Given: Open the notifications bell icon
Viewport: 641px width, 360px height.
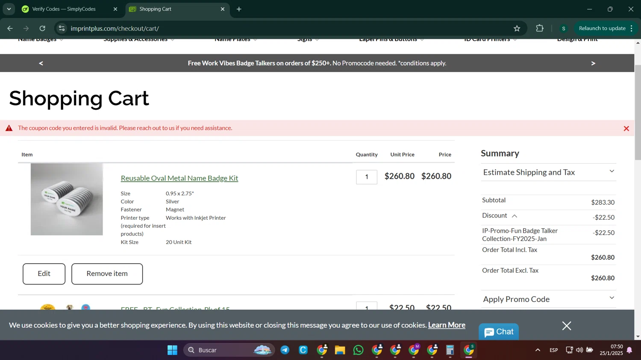Looking at the screenshot, I should click(x=629, y=350).
